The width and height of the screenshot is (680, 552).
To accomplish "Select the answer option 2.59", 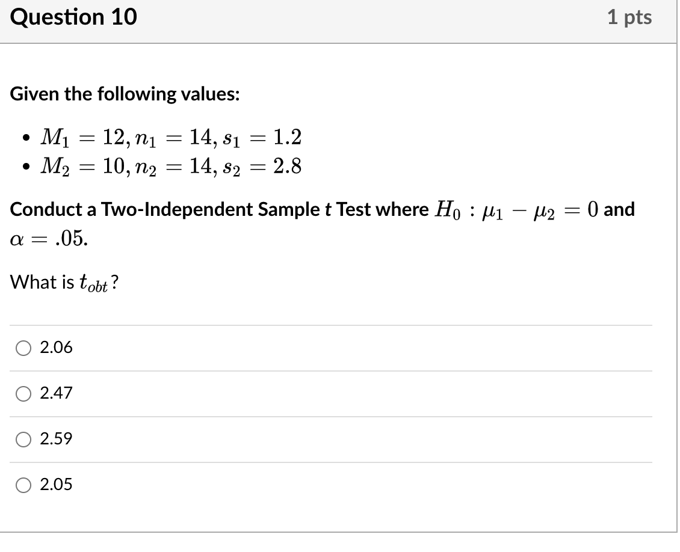I will [57, 438].
